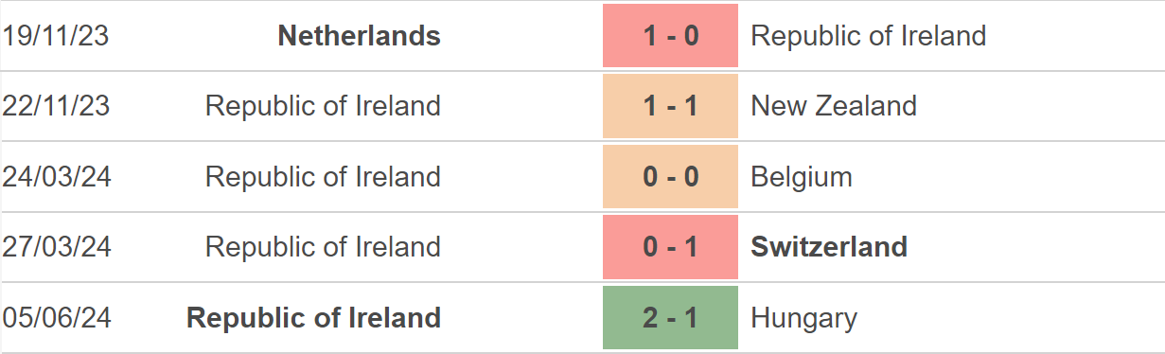Select Republic of Ireland beside Netherlands score
Screen dimensions: 1165x354
[869, 36]
